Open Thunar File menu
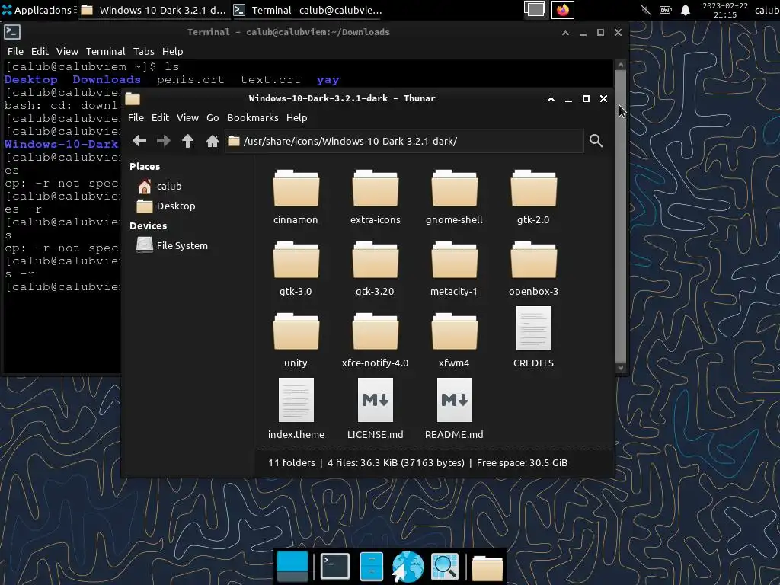 pyautogui.click(x=136, y=118)
